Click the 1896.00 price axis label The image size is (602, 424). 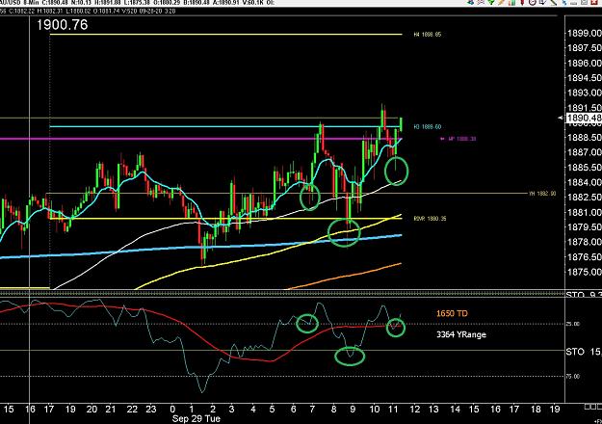[x=585, y=63]
